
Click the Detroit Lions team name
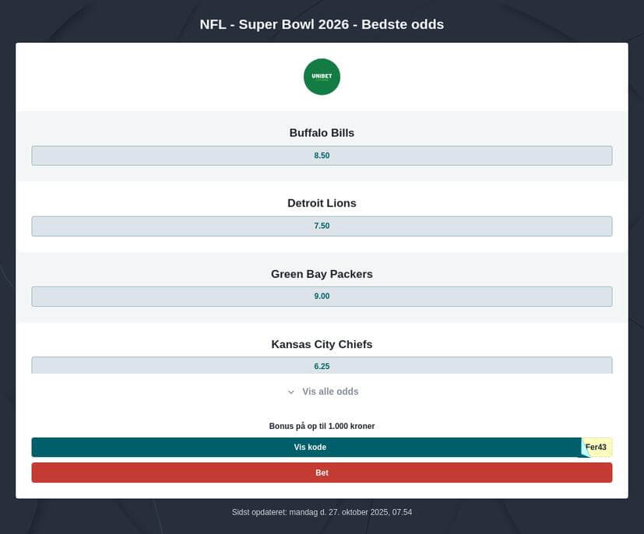322,203
